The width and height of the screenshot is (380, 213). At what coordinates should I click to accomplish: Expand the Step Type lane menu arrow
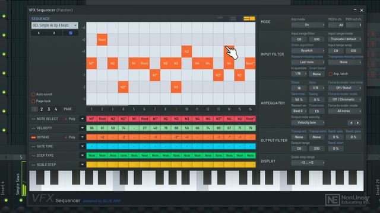coord(82,156)
